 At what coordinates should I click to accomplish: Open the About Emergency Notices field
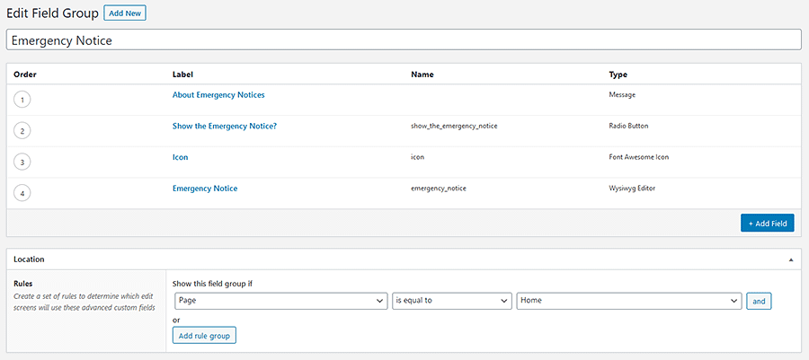(218, 95)
